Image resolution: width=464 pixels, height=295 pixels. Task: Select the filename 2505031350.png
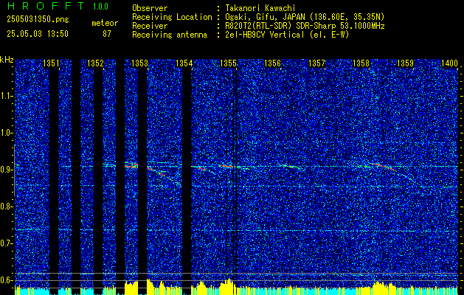[38, 20]
